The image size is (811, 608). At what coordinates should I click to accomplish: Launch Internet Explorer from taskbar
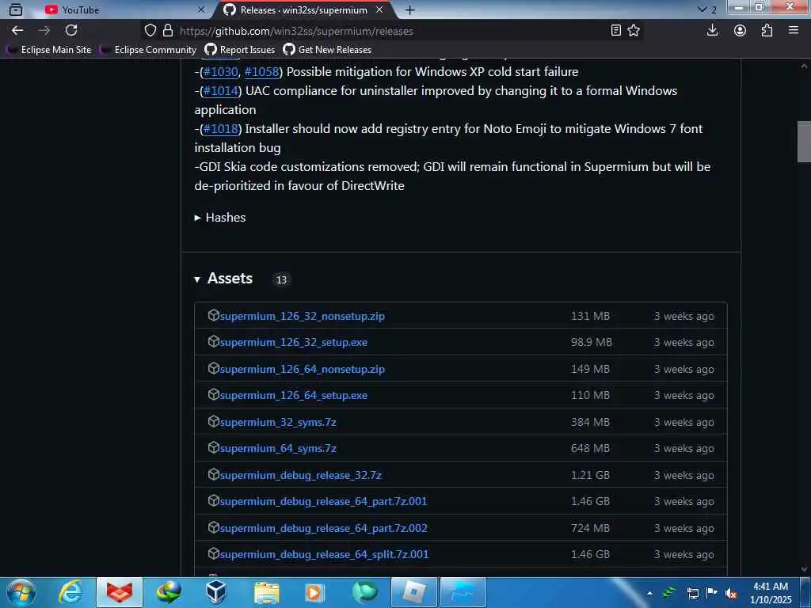click(70, 592)
